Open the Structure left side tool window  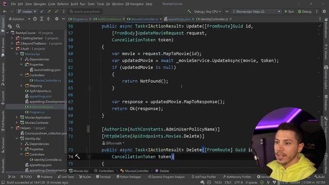click(x=3, y=145)
